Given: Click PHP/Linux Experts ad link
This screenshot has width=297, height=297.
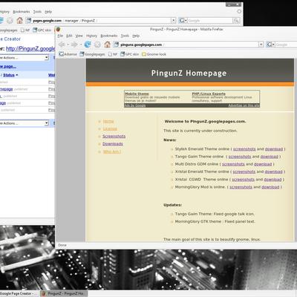Looking at the screenshot, I should pos(209,94).
